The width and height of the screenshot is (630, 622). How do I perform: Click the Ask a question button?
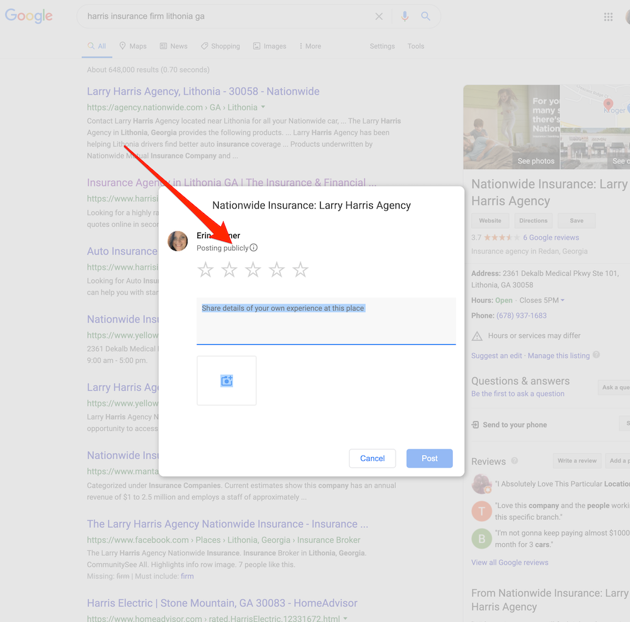coord(614,388)
